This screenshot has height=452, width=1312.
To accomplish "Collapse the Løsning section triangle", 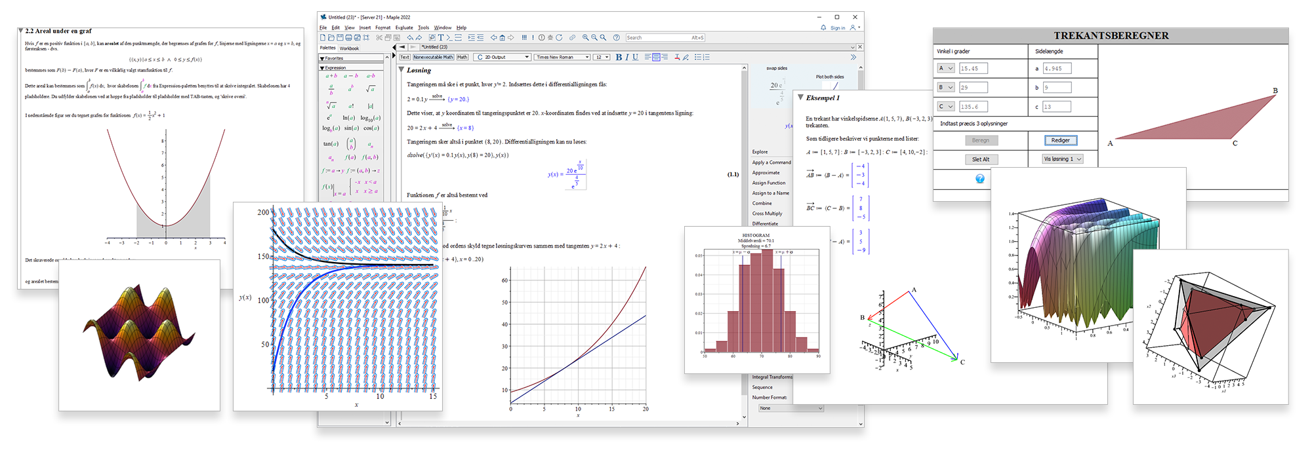I will [x=401, y=70].
